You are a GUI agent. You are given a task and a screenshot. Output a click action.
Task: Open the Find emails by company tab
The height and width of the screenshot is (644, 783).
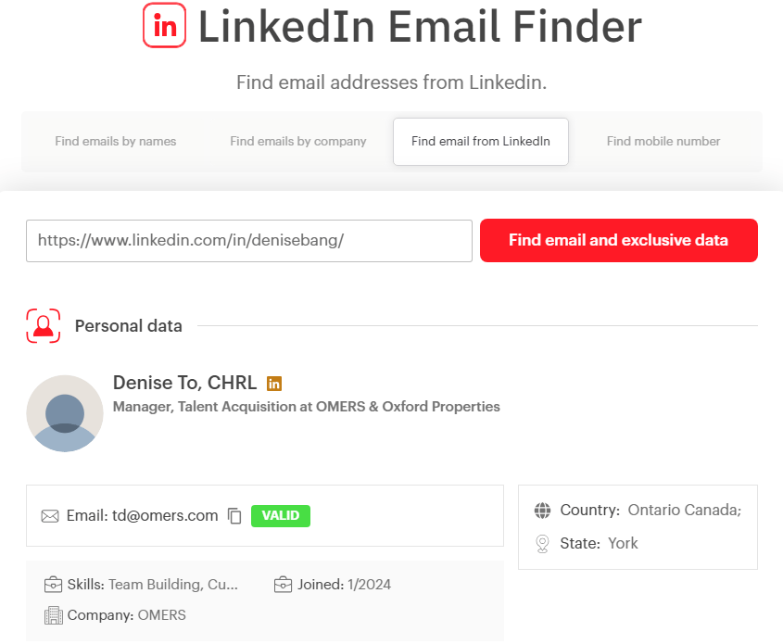(298, 142)
